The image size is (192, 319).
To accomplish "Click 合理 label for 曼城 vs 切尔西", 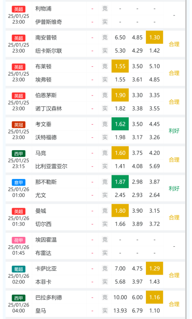I will click(x=174, y=217).
